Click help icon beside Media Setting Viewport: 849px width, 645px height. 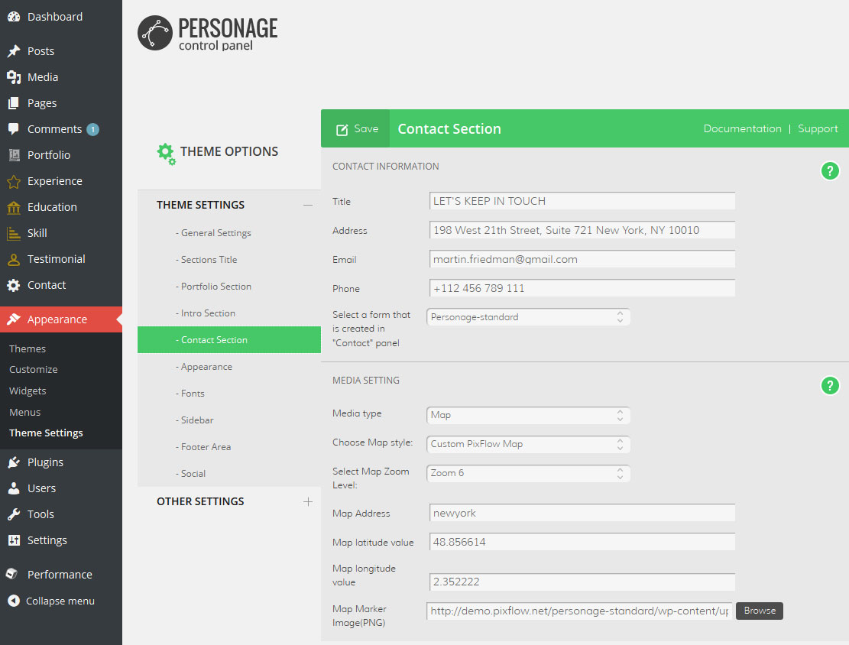point(830,386)
